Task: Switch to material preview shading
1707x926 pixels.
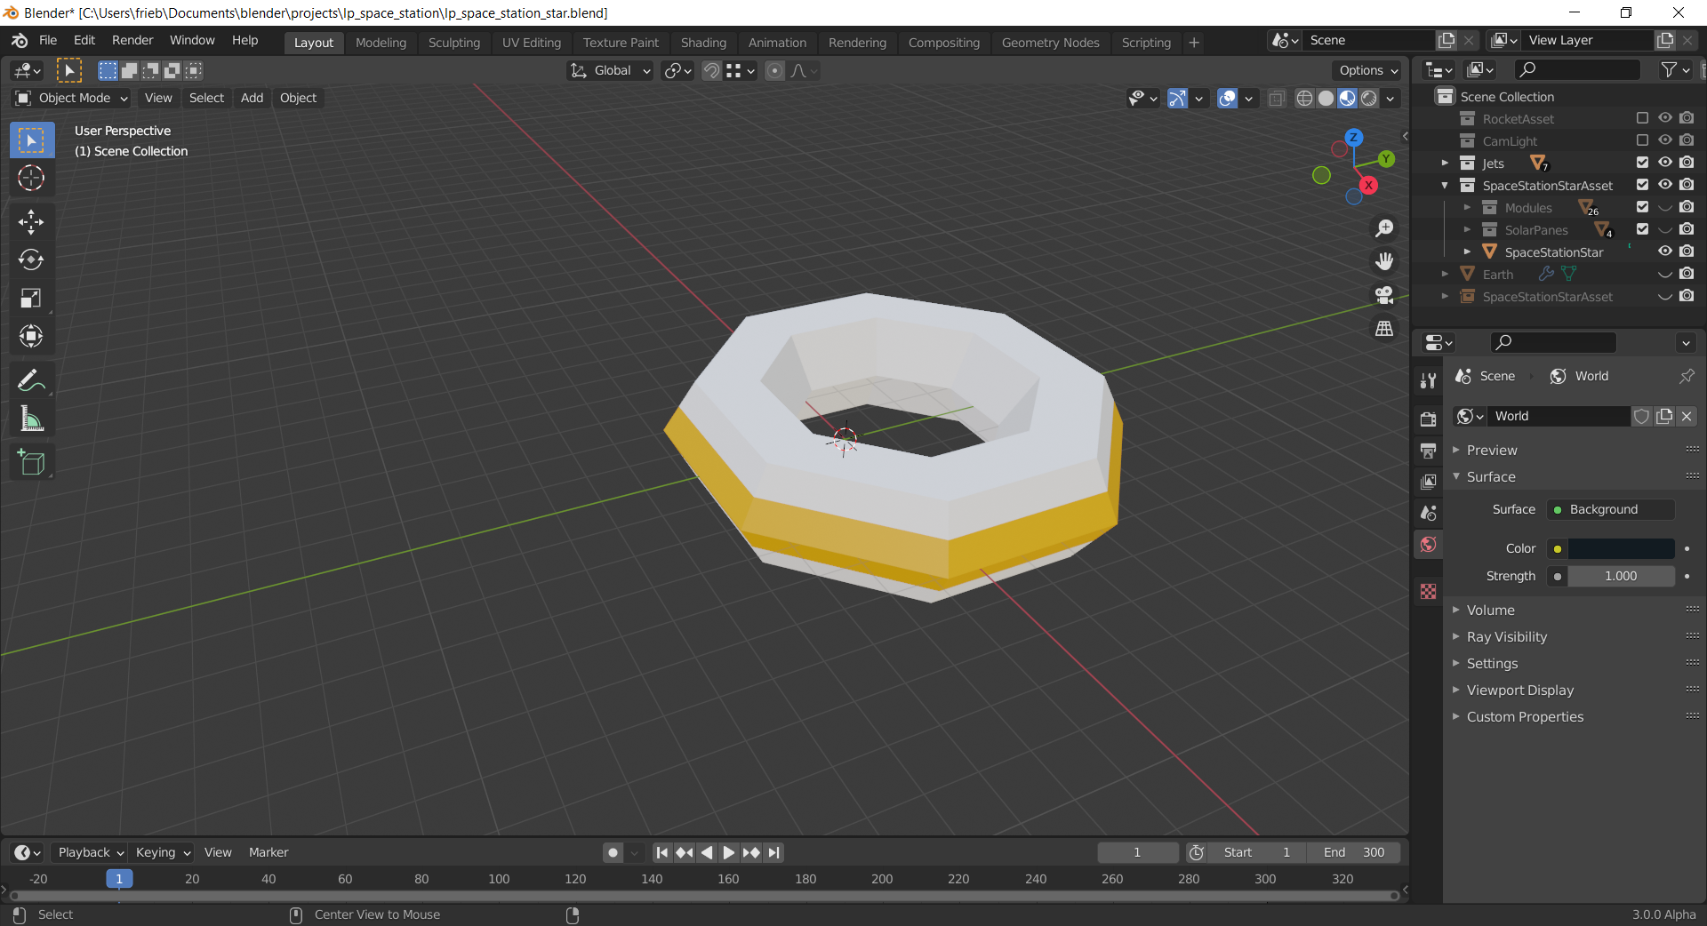Action: [1347, 98]
